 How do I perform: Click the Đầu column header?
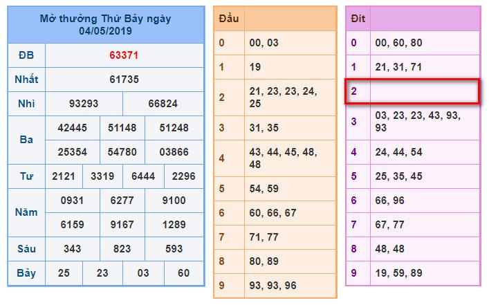[228, 19]
